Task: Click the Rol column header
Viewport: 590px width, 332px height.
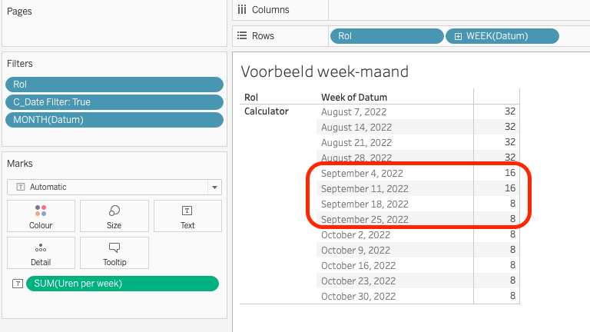Action: point(251,98)
